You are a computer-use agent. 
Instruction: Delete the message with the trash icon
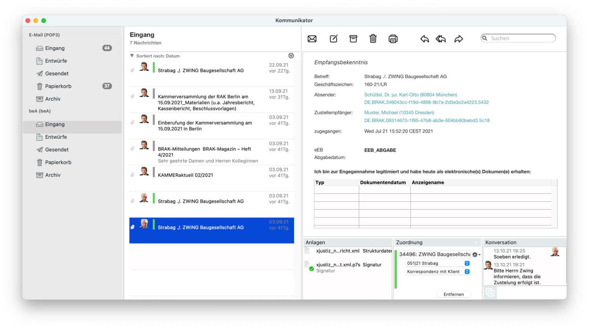click(x=373, y=38)
